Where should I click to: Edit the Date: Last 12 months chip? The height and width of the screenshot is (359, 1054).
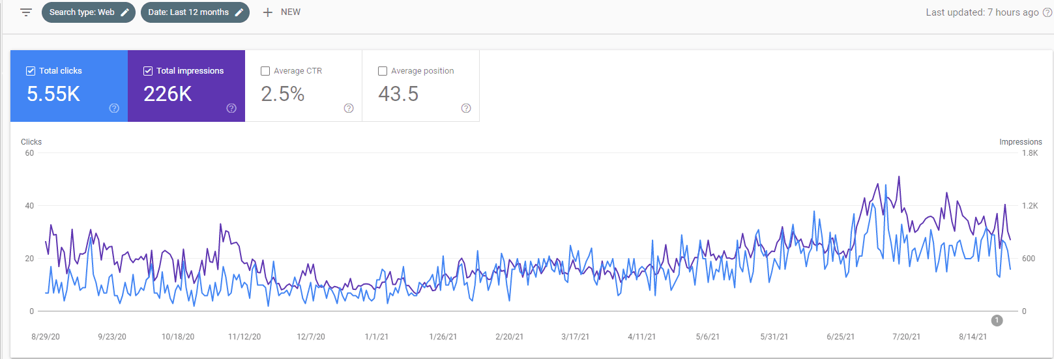[x=195, y=12]
